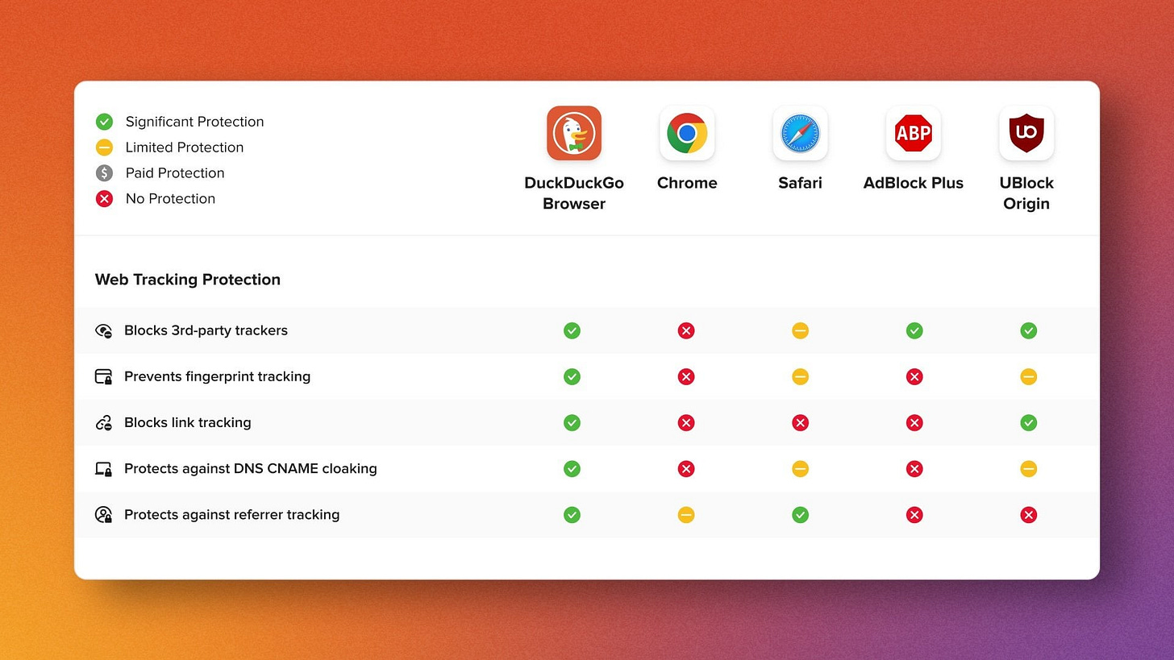Image resolution: width=1174 pixels, height=660 pixels.
Task: Click the 'Chrome' column heading text
Action: click(x=687, y=183)
